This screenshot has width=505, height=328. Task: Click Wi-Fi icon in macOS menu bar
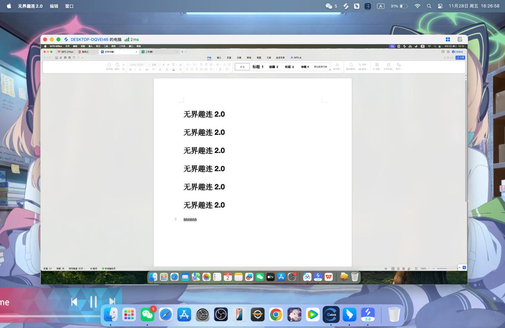418,6
